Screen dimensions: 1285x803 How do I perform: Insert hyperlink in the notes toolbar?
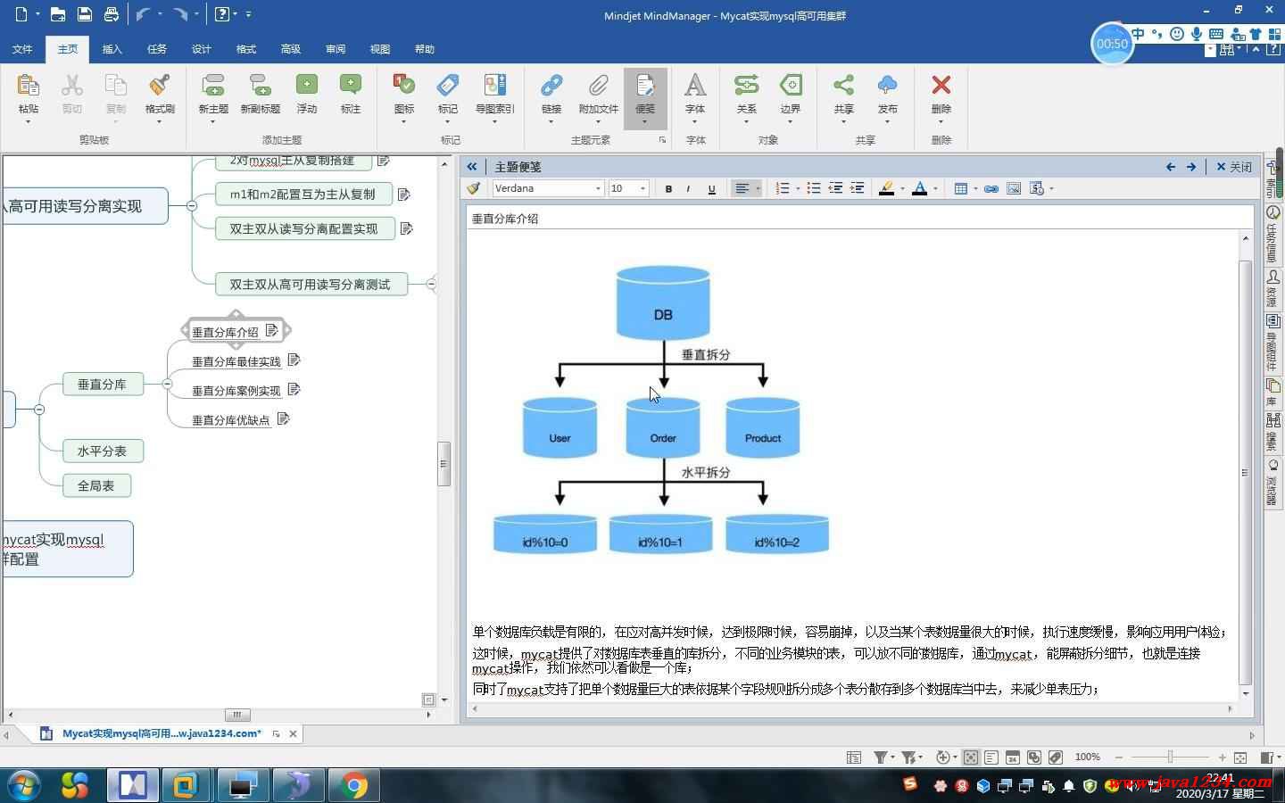click(991, 188)
